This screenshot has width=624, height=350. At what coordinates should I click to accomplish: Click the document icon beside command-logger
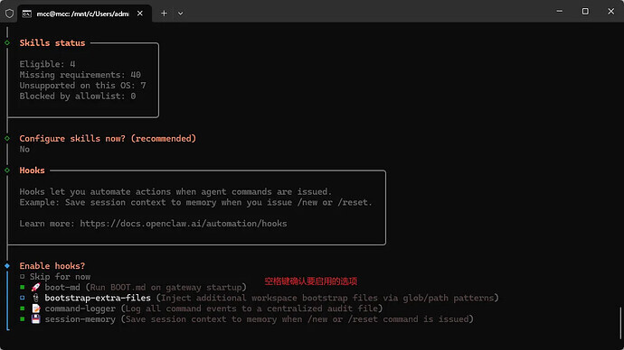[36, 309]
